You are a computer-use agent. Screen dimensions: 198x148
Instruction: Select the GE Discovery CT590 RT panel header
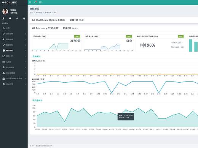pyautogui.click(x=114, y=28)
